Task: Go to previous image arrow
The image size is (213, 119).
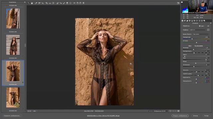Action: pyautogui.click(x=150, y=111)
